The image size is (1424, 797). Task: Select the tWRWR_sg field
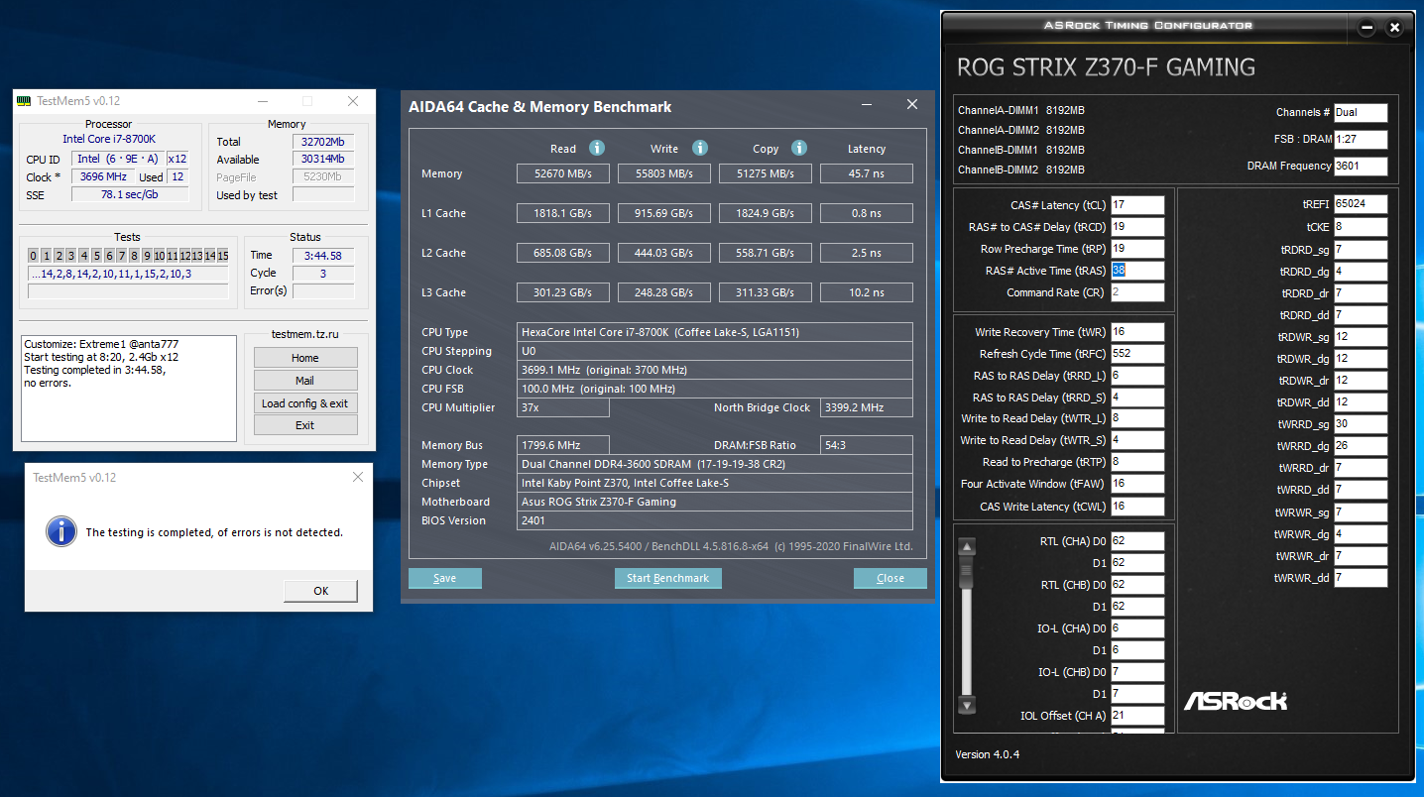click(1361, 512)
